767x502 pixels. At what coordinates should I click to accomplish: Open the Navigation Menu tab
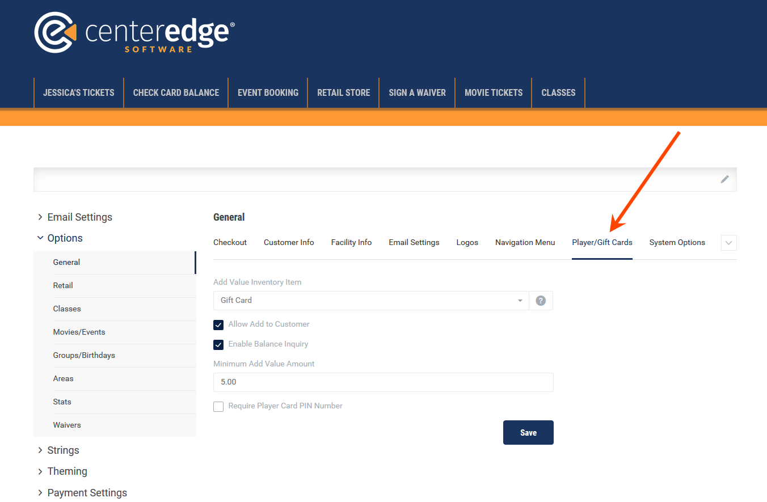tap(525, 243)
